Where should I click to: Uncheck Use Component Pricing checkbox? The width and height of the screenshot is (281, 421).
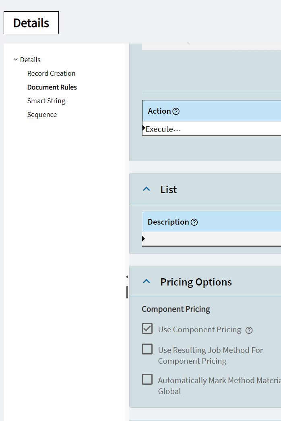[147, 329]
